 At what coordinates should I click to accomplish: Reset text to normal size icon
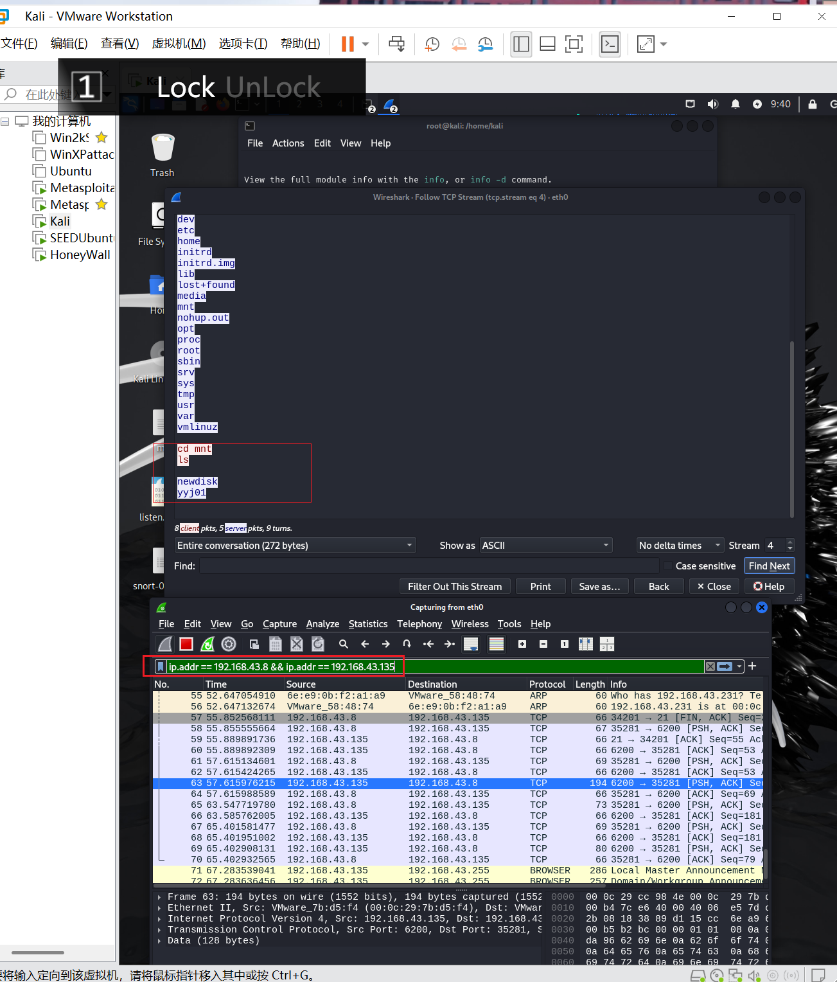point(565,644)
